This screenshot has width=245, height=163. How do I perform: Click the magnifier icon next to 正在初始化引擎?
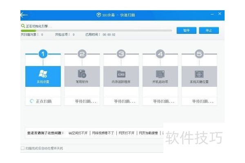coord(23,26)
